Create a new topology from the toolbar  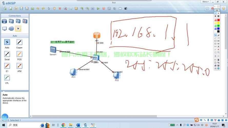pos(5,8)
